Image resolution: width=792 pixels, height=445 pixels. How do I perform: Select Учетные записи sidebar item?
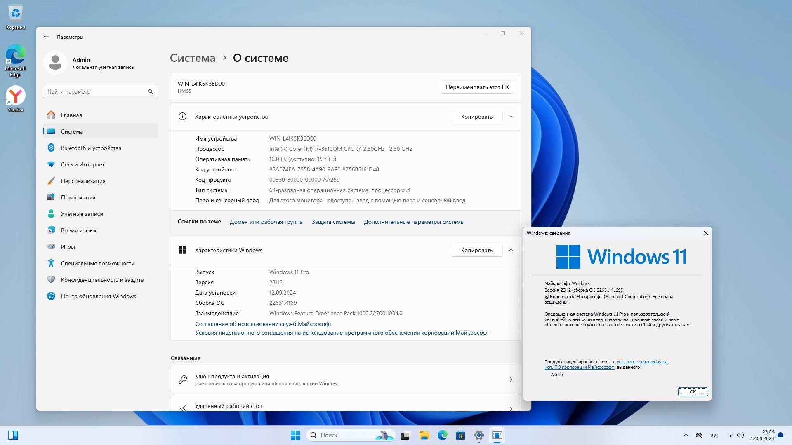(82, 214)
